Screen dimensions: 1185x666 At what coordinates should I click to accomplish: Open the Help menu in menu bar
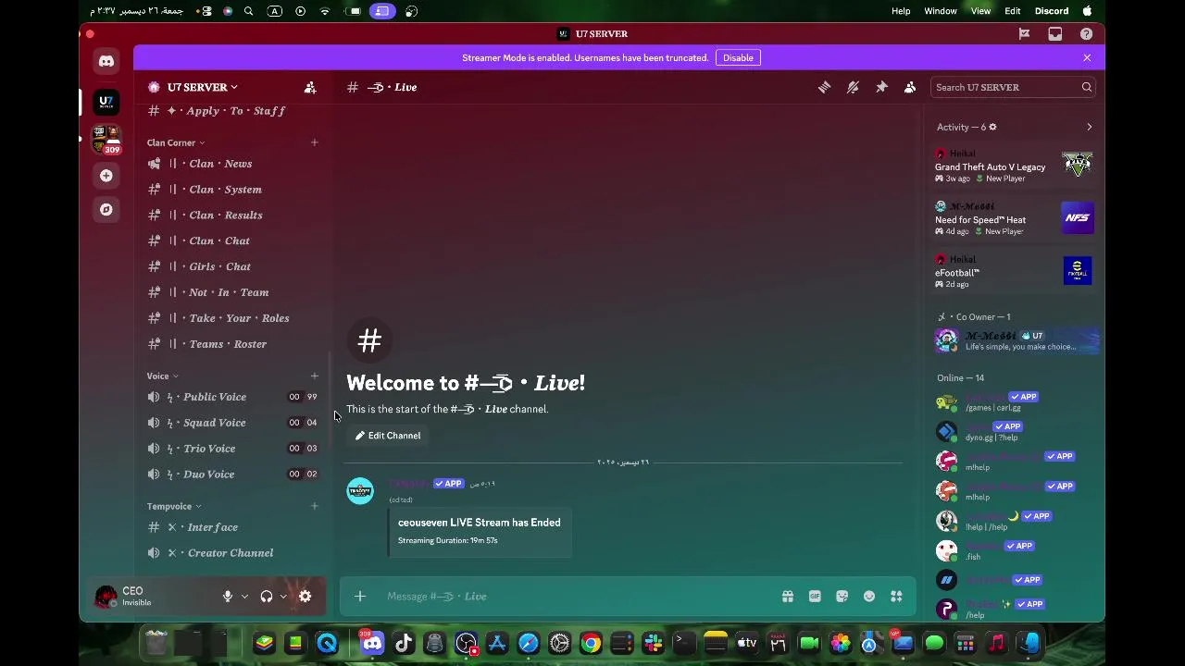[901, 11]
